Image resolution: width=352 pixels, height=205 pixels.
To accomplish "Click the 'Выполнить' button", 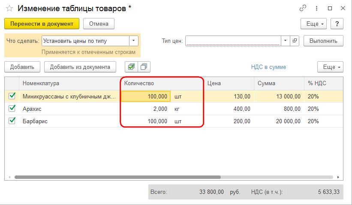I will click(323, 41).
